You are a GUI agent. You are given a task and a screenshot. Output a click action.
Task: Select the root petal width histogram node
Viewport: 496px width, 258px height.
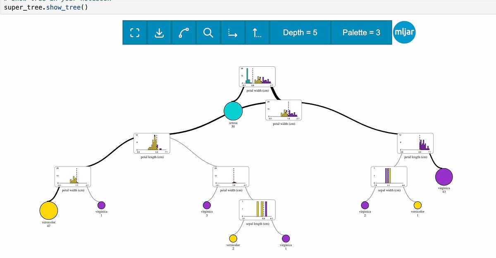click(257, 76)
